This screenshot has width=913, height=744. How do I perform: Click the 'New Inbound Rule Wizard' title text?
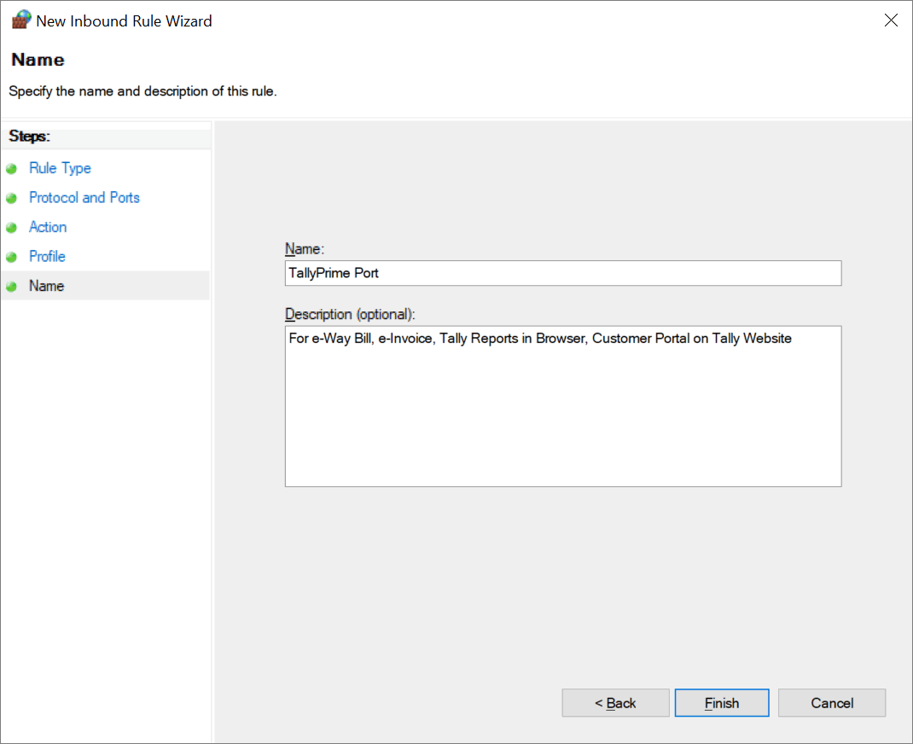(124, 21)
